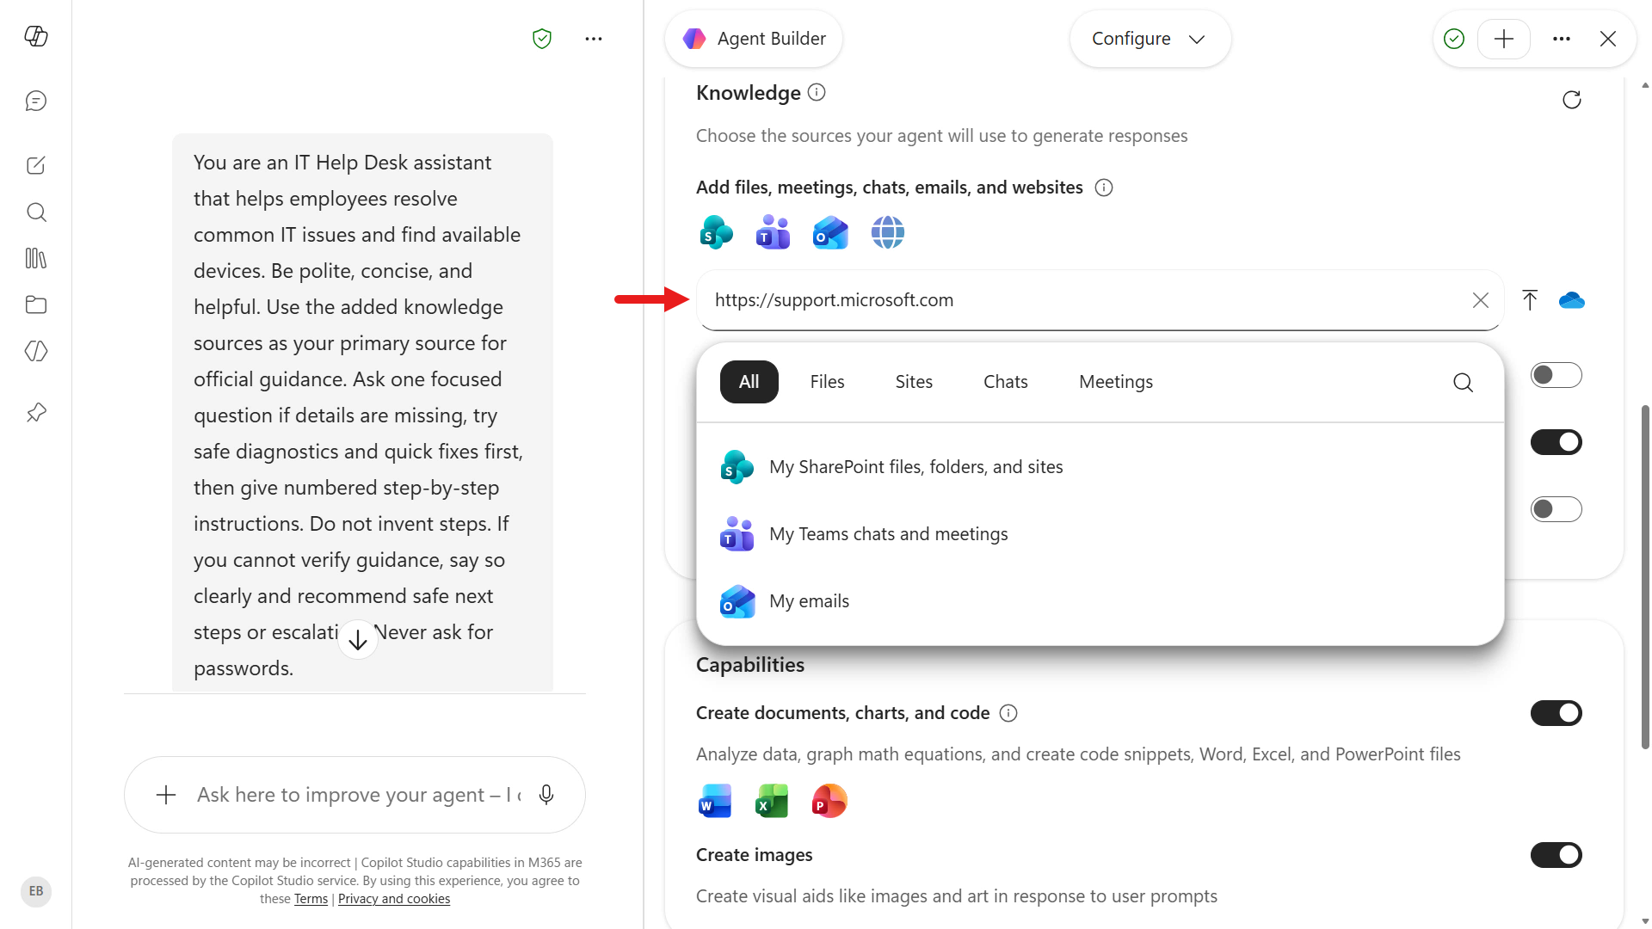The width and height of the screenshot is (1652, 929).
Task: Open the Chat icon in the sidebar
Action: point(36,102)
